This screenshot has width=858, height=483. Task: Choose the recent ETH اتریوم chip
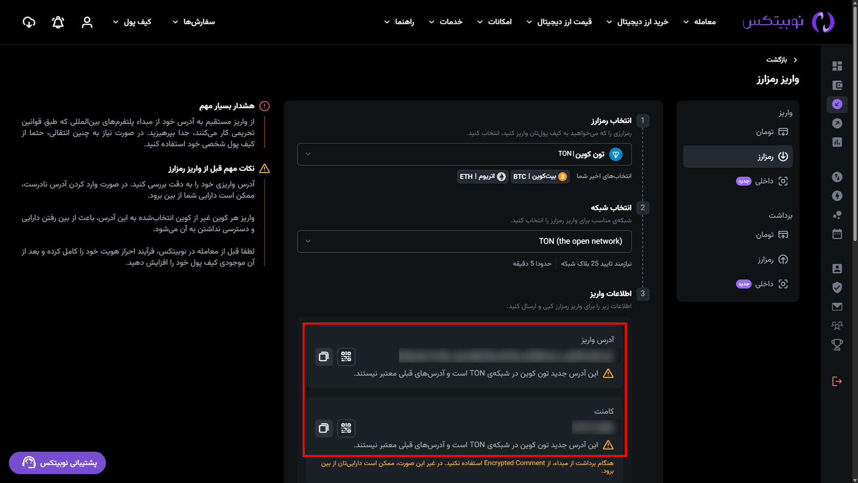483,177
